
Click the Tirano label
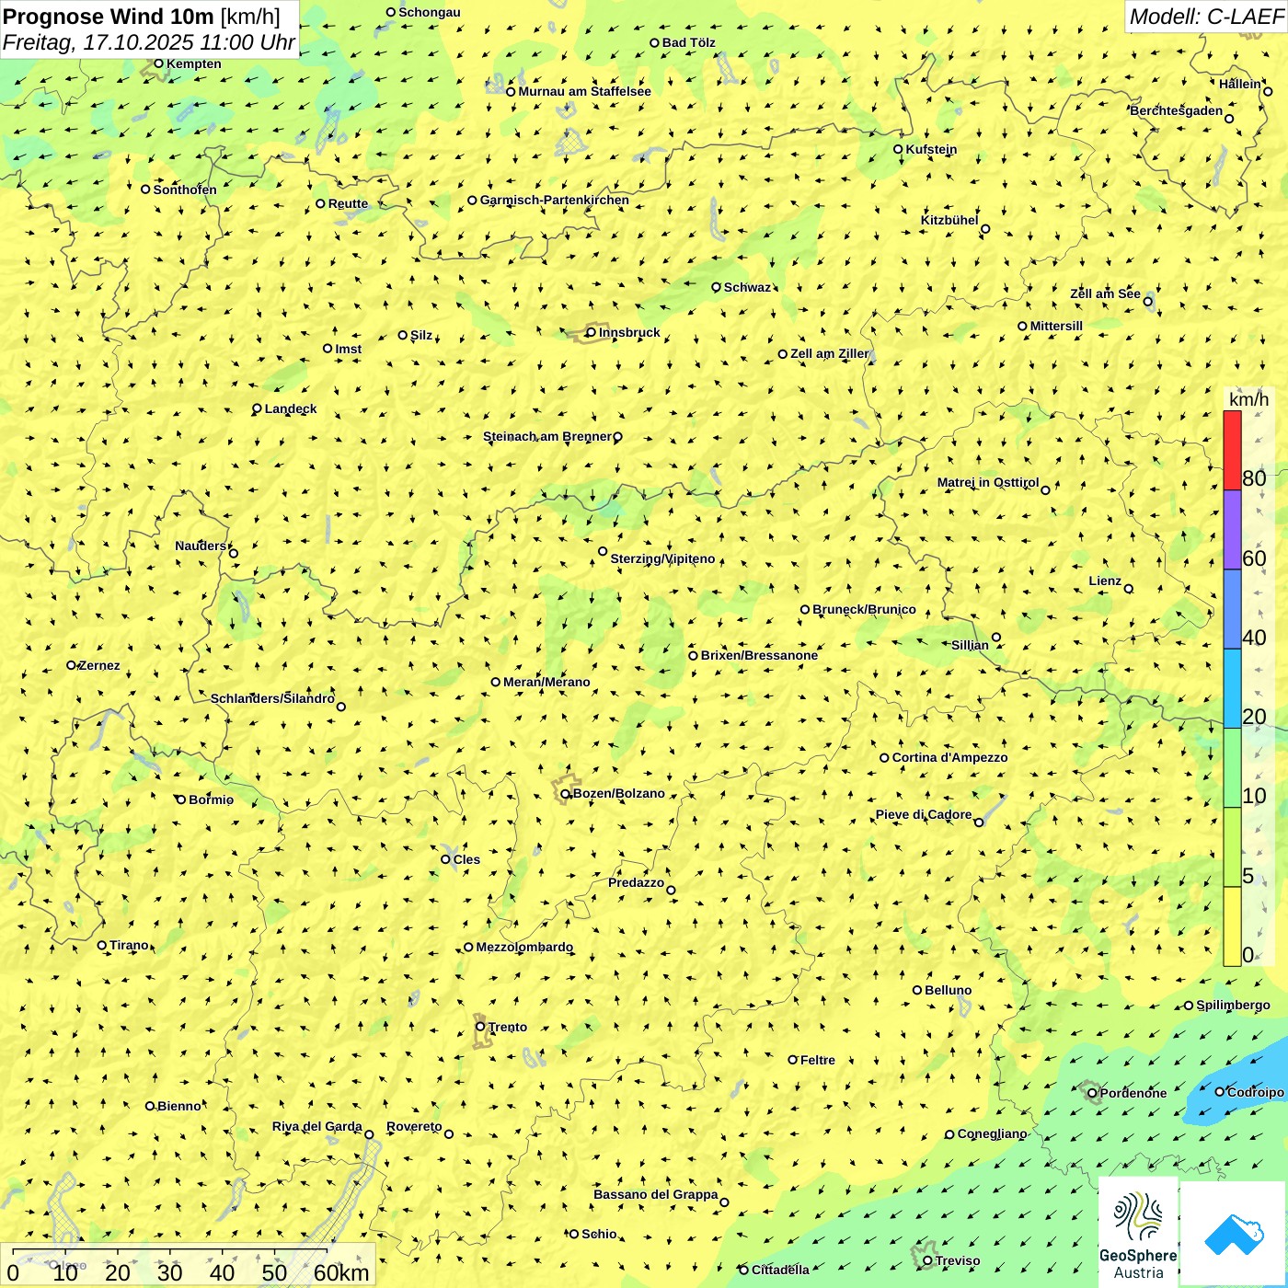(x=129, y=945)
